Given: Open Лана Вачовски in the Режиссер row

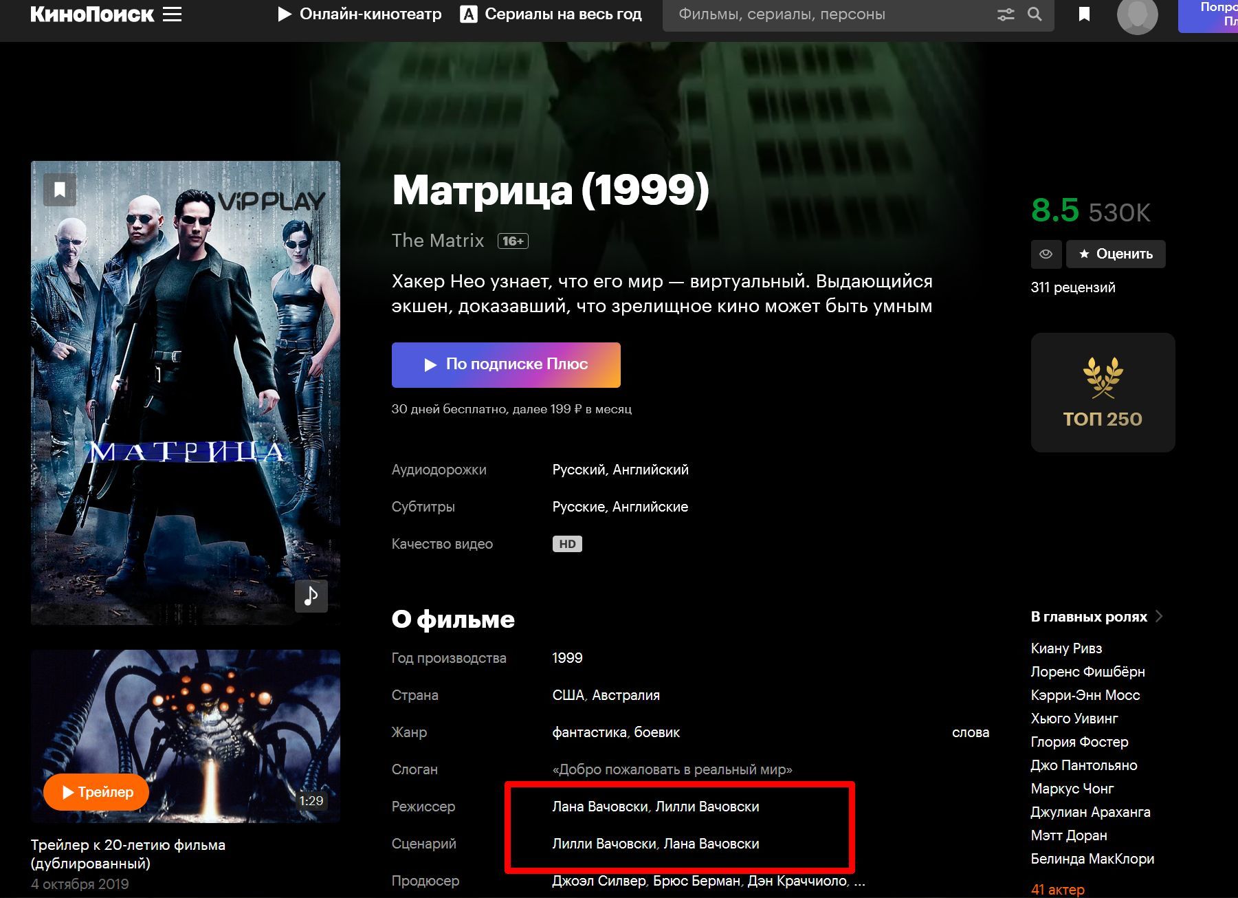Looking at the screenshot, I should (x=599, y=807).
